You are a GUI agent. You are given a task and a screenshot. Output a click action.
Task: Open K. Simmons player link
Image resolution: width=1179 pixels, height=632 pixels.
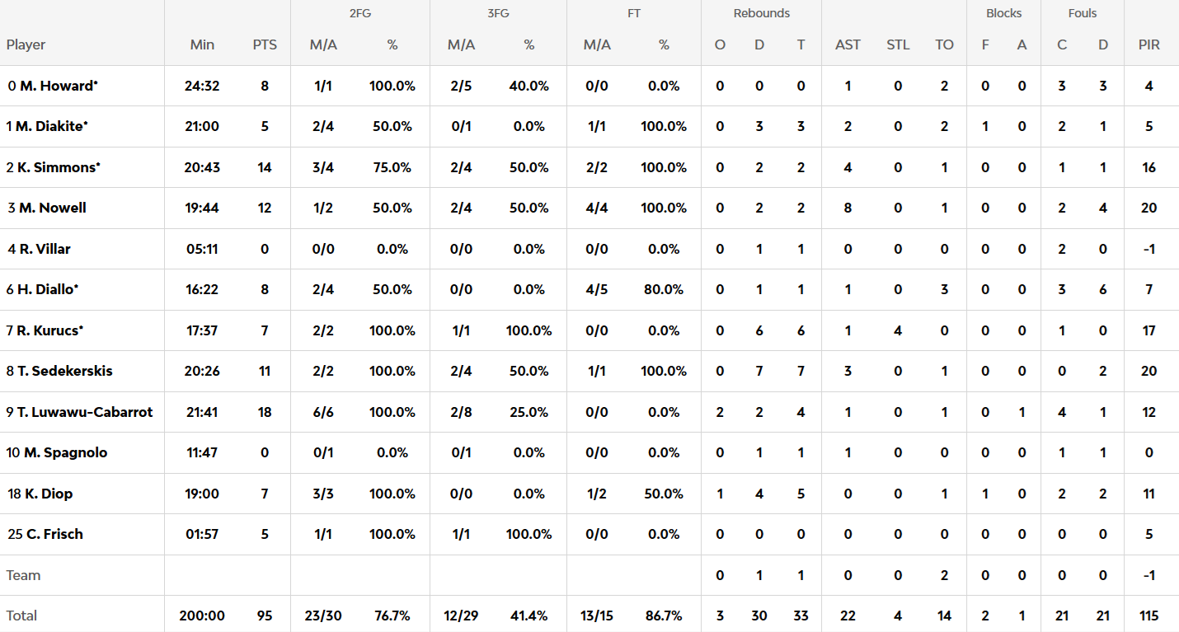click(56, 167)
